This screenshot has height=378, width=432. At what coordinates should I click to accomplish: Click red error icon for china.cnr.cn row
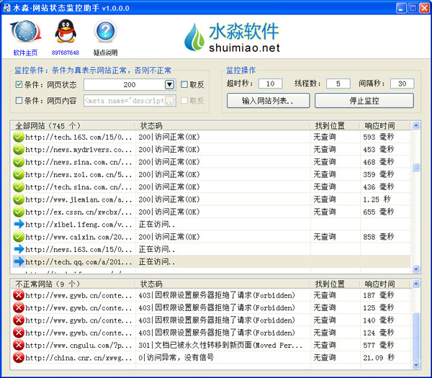(x=19, y=357)
